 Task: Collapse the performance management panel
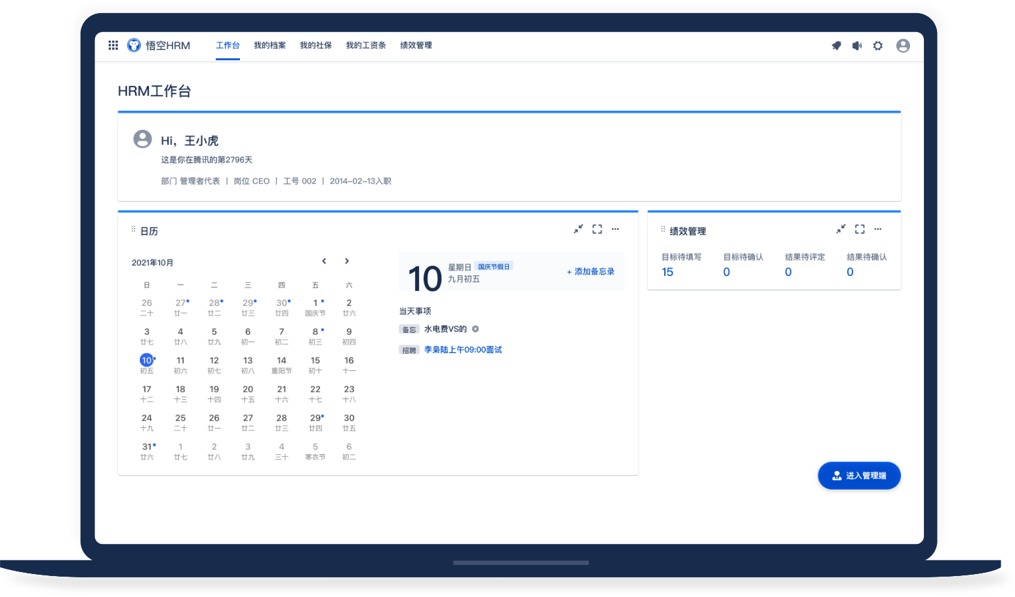(x=841, y=229)
